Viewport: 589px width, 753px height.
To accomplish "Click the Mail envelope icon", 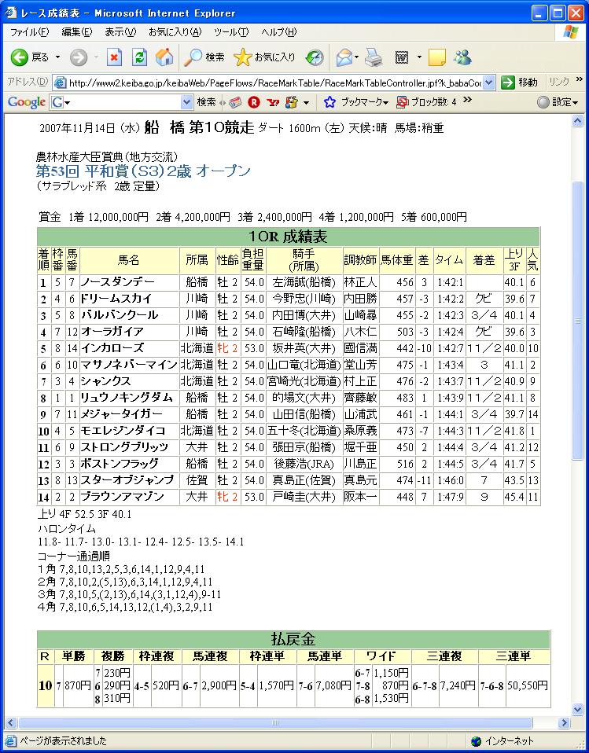I will click(x=344, y=57).
